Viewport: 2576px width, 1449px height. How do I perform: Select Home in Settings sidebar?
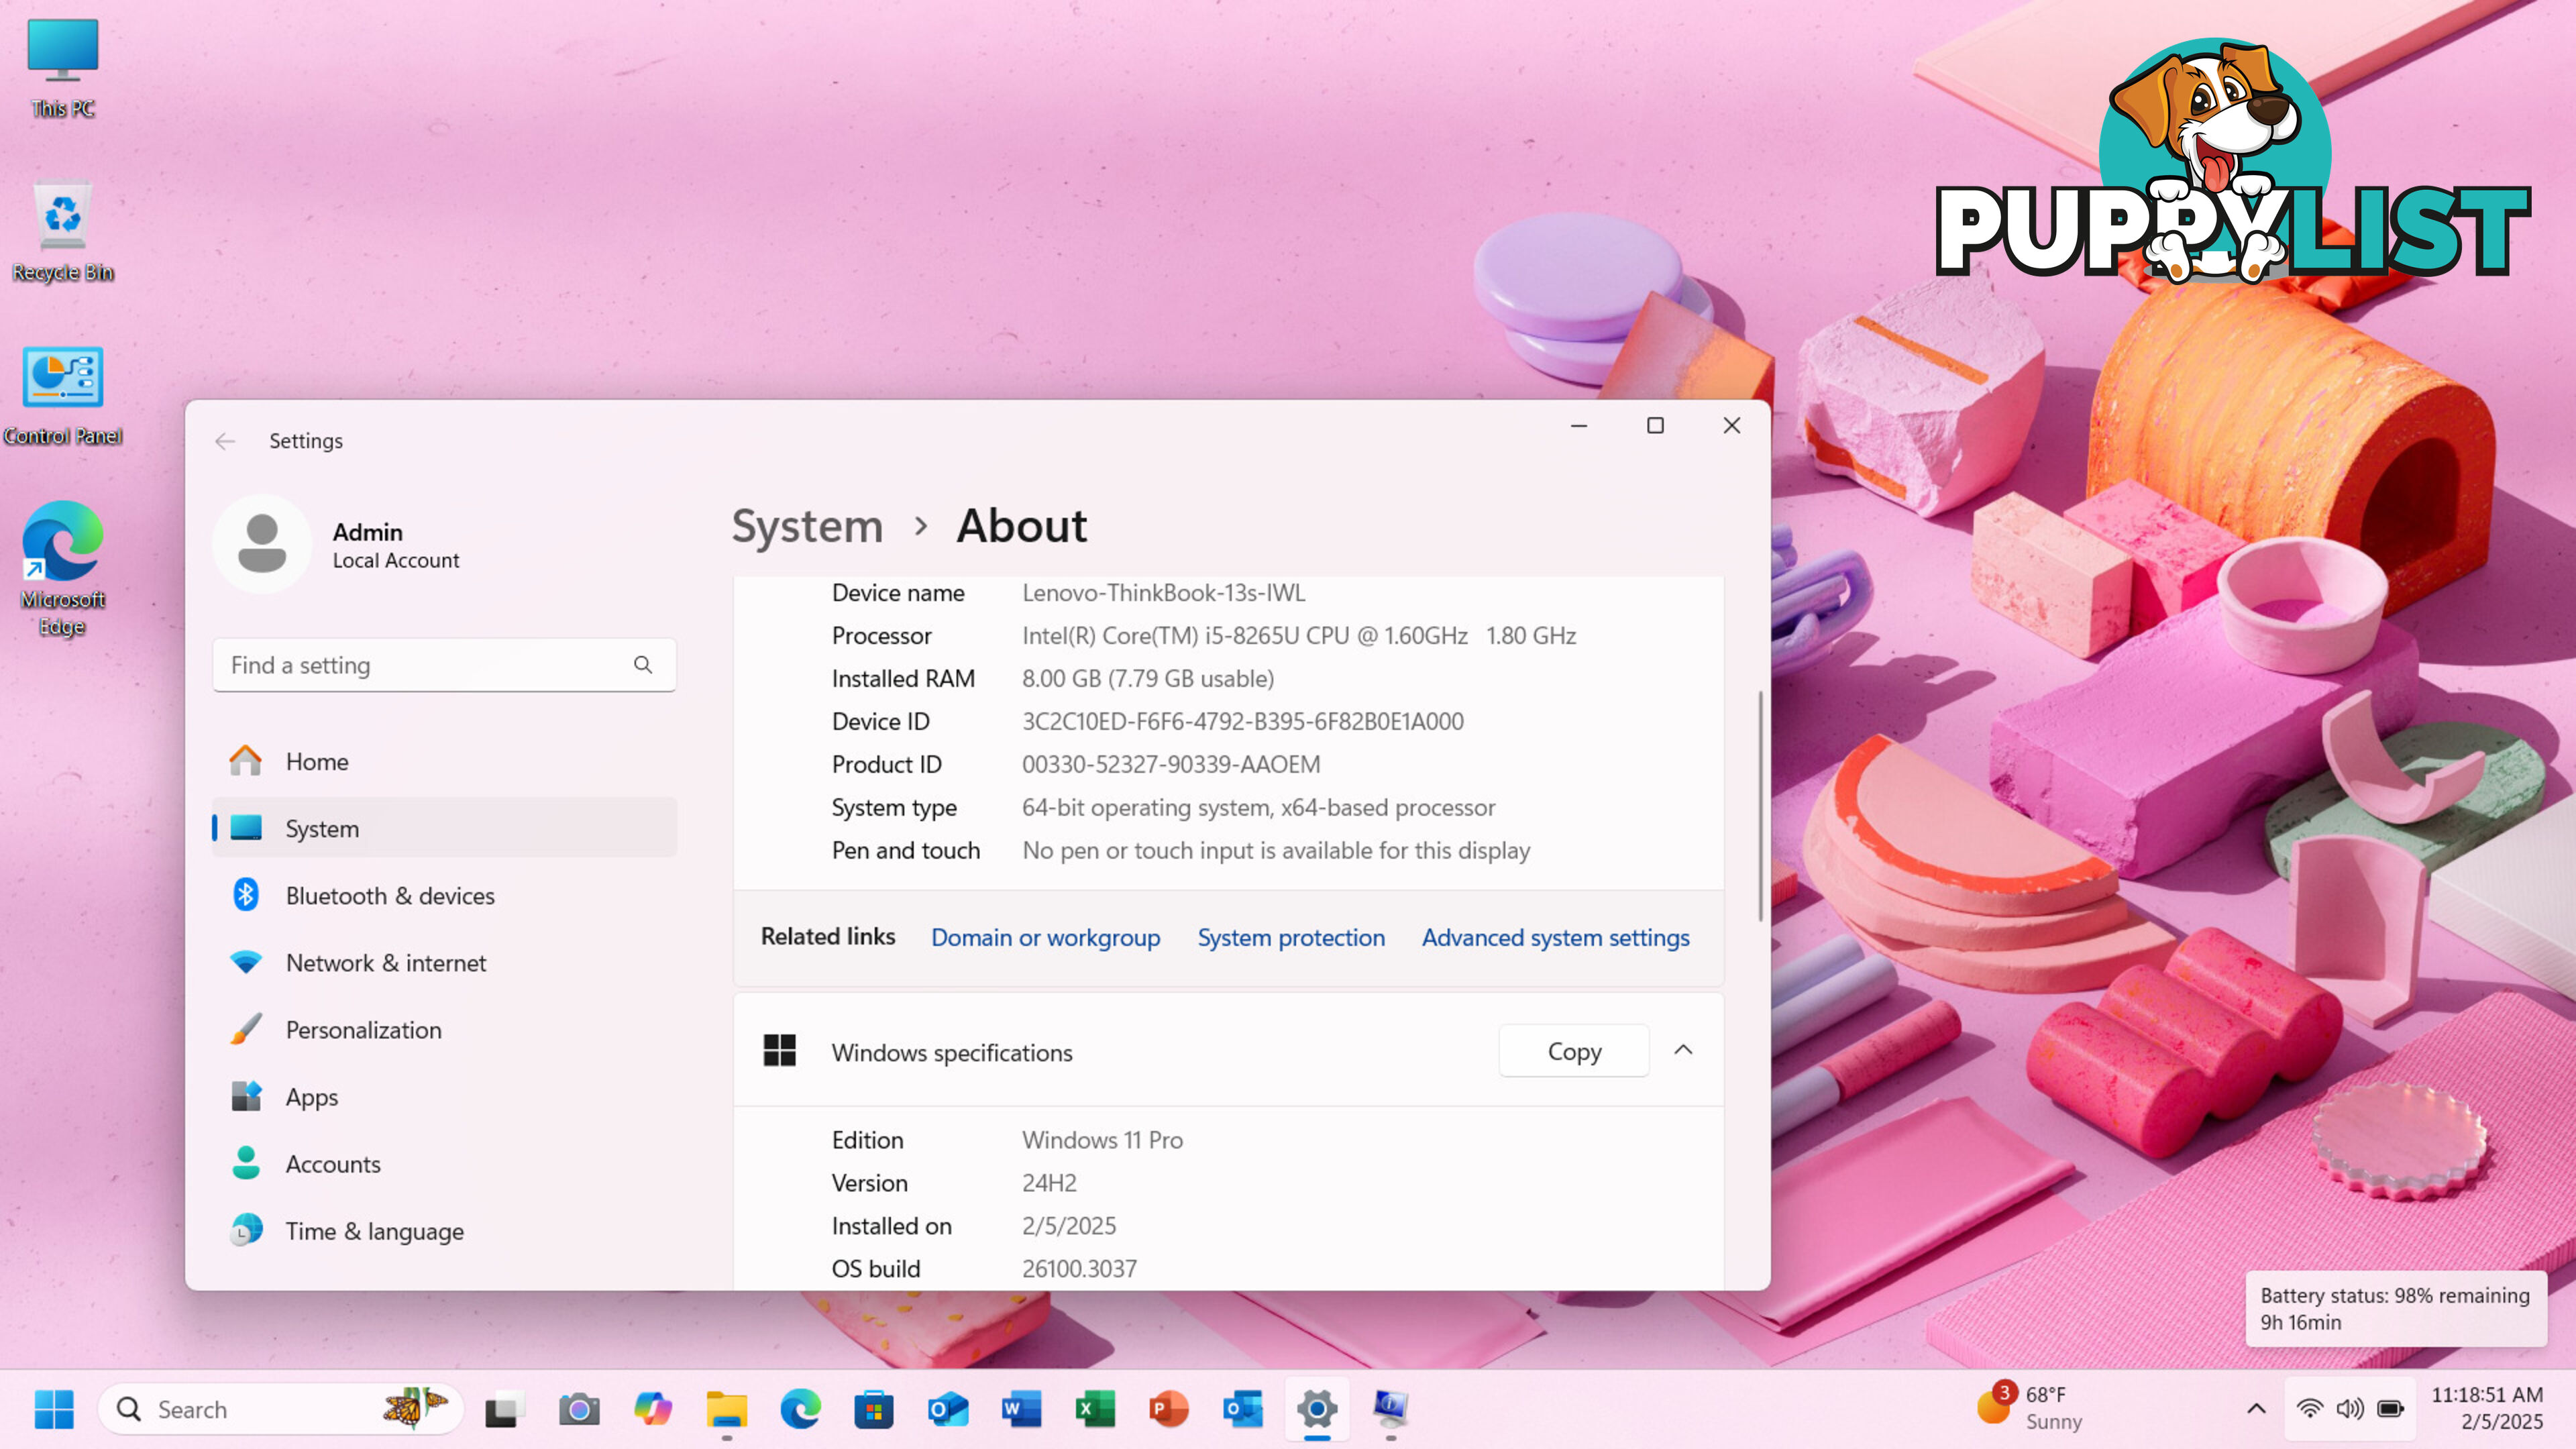coord(444,762)
